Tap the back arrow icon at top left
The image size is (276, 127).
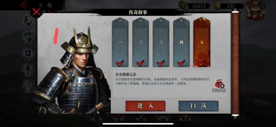24,5
